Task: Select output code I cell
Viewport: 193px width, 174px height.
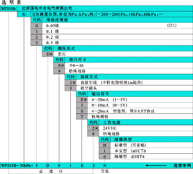Action: (82, 105)
